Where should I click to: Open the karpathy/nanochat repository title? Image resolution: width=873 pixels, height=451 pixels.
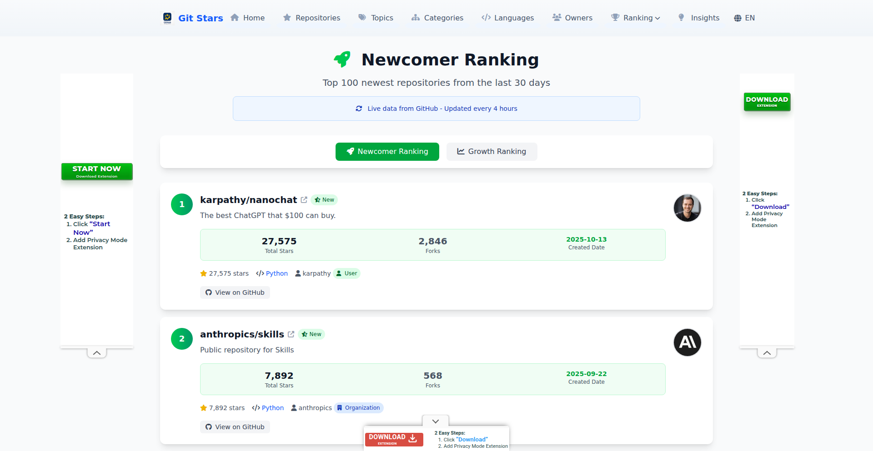(248, 200)
